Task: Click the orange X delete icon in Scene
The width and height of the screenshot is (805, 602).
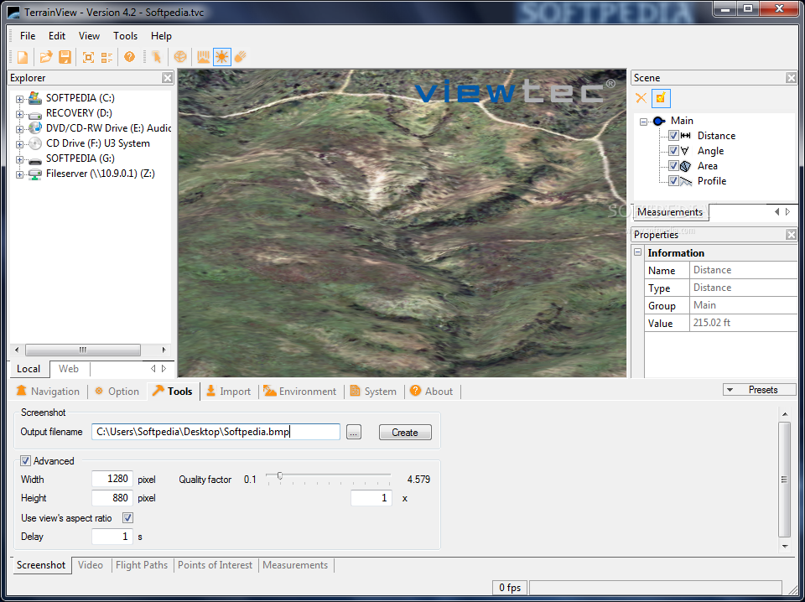Action: click(641, 98)
